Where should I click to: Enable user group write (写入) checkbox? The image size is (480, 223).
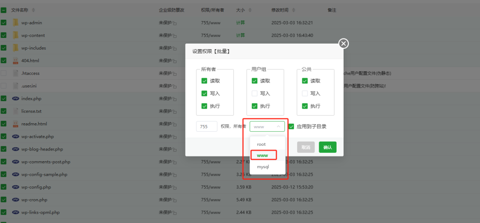(x=254, y=93)
